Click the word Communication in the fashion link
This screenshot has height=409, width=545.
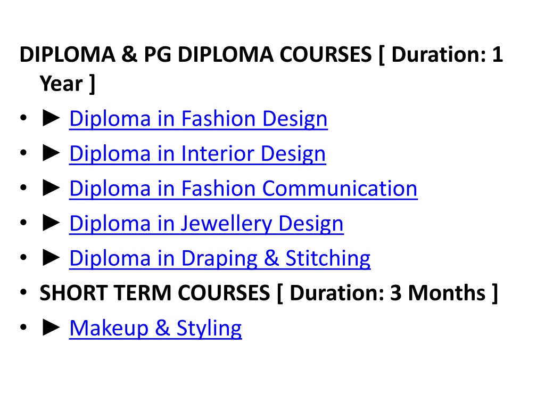340,189
